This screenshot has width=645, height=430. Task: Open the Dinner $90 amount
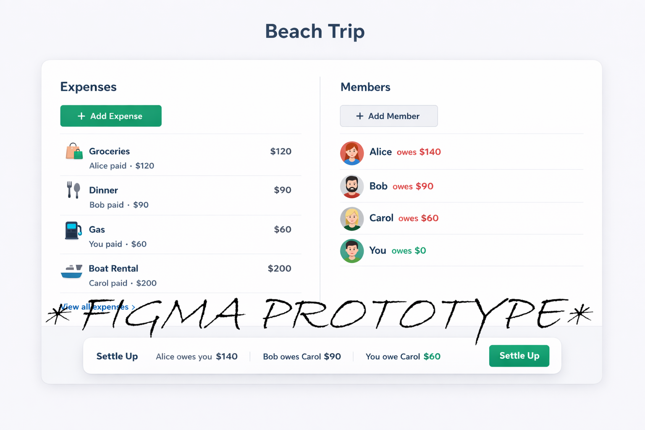(x=283, y=190)
